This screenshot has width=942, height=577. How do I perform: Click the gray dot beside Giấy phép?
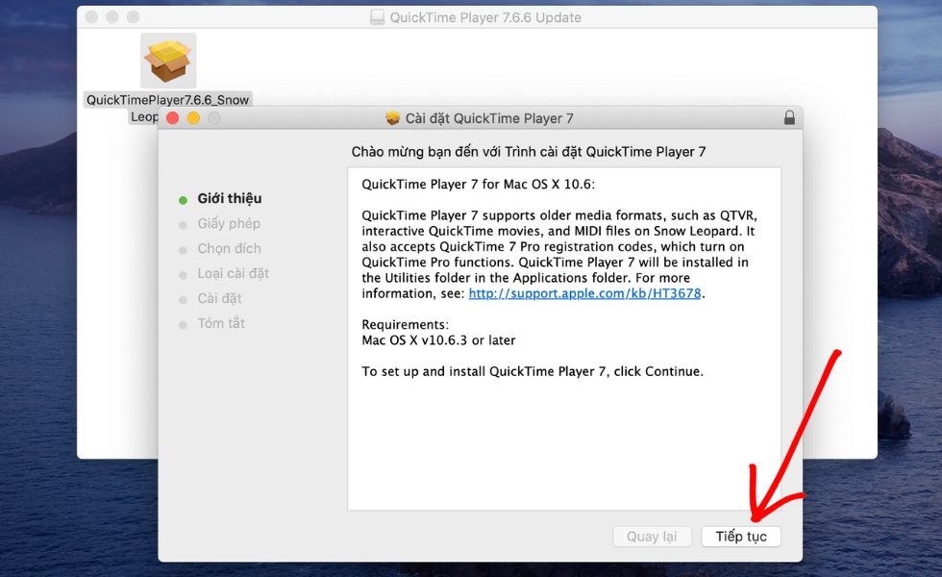[x=183, y=223]
